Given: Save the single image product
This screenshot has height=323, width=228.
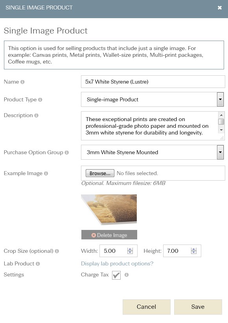Looking at the screenshot, I should (x=198, y=307).
